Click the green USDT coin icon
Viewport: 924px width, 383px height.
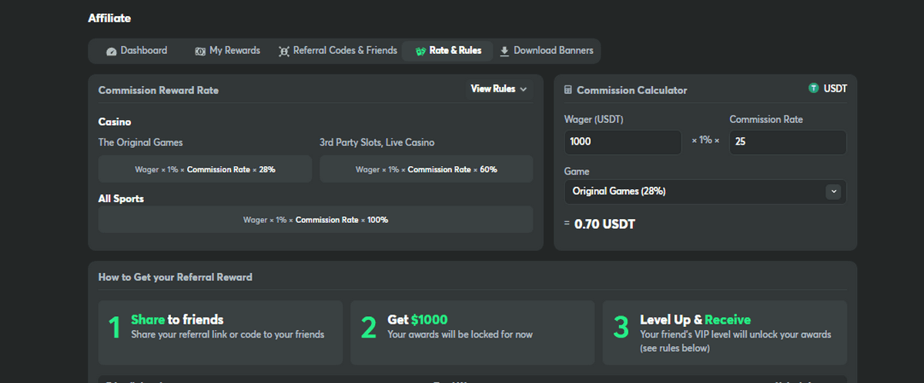click(813, 88)
